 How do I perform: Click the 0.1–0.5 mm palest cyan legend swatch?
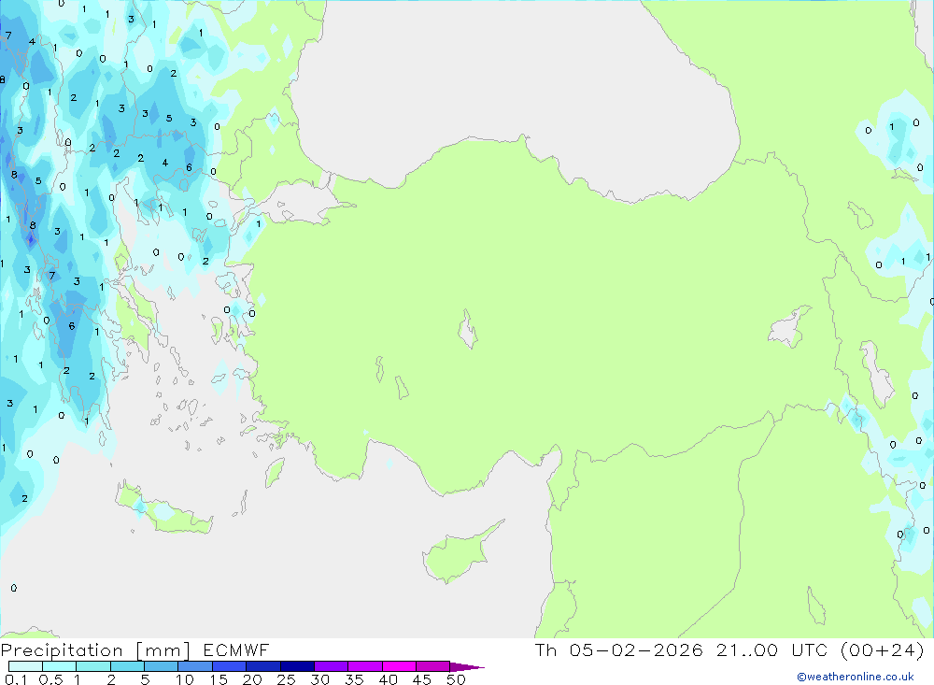(x=25, y=666)
